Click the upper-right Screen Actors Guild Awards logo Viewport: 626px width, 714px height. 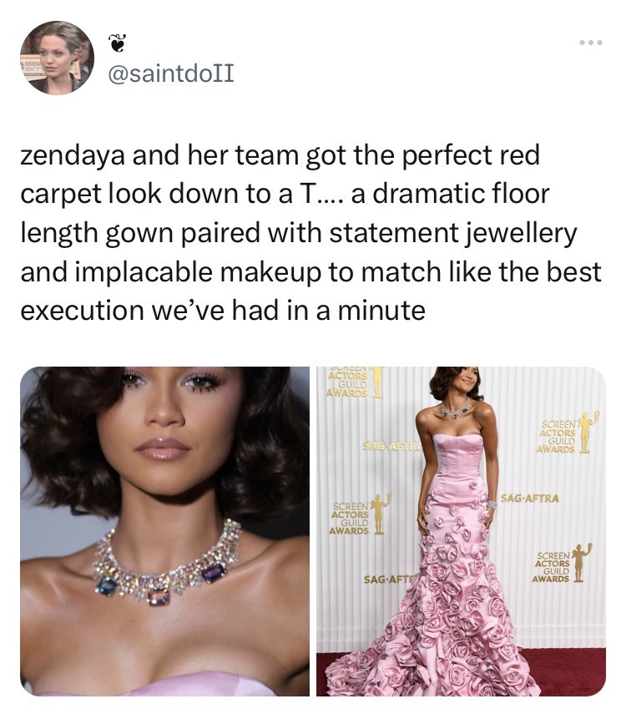567,433
